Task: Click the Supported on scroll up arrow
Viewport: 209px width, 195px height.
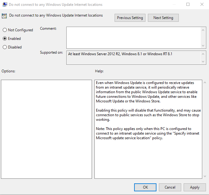Action: point(203,54)
